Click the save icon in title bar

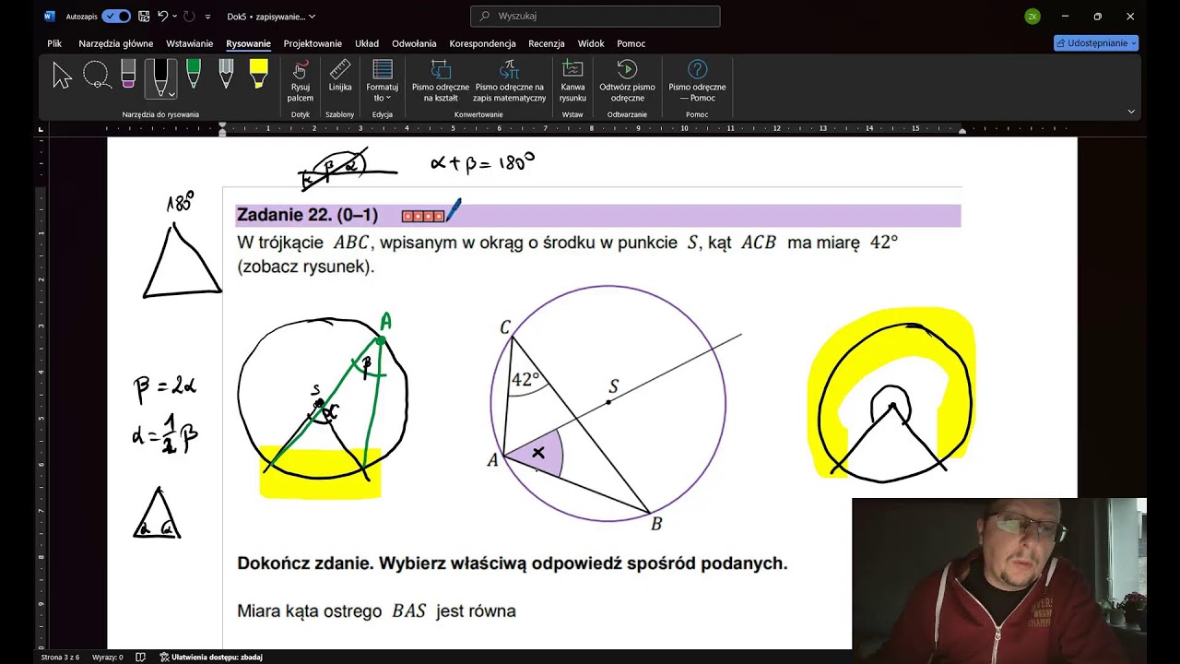pyautogui.click(x=143, y=16)
